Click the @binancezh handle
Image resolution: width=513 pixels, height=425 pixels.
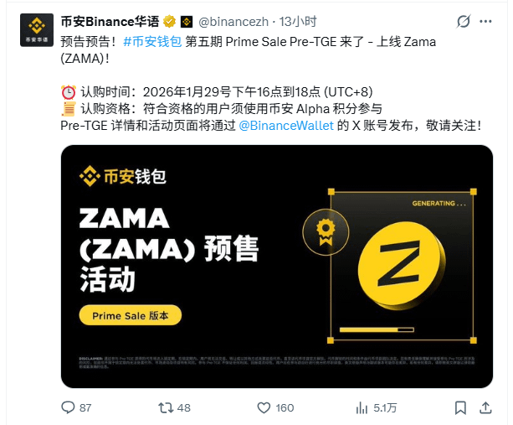(233, 22)
